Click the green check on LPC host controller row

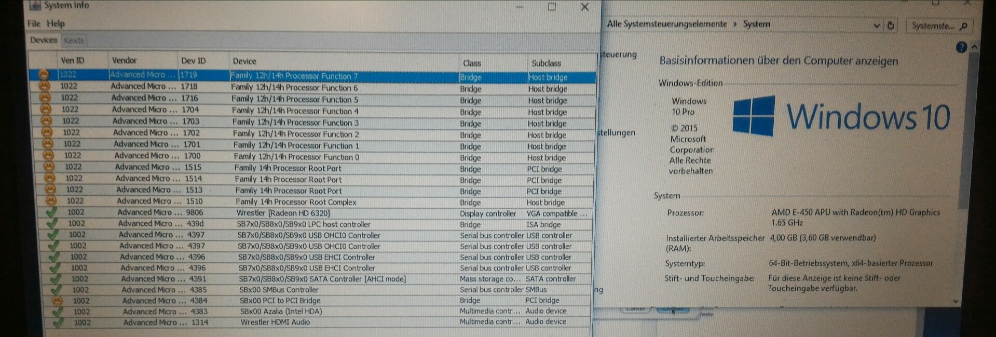[x=52, y=223]
